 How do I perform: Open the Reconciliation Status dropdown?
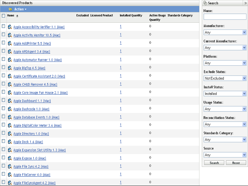pyautogui.click(x=225, y=124)
